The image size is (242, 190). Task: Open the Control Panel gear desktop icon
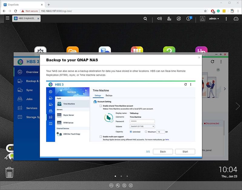coord(40,49)
